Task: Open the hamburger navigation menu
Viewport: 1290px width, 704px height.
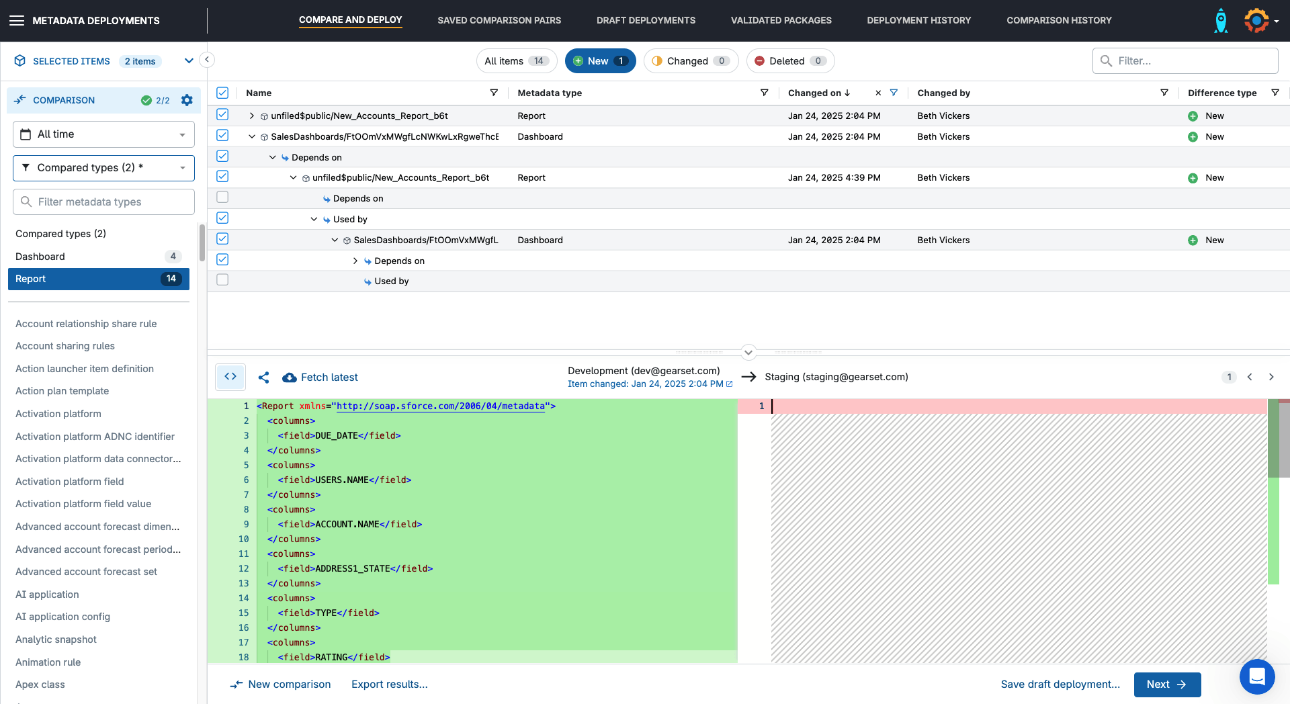Action: click(17, 20)
